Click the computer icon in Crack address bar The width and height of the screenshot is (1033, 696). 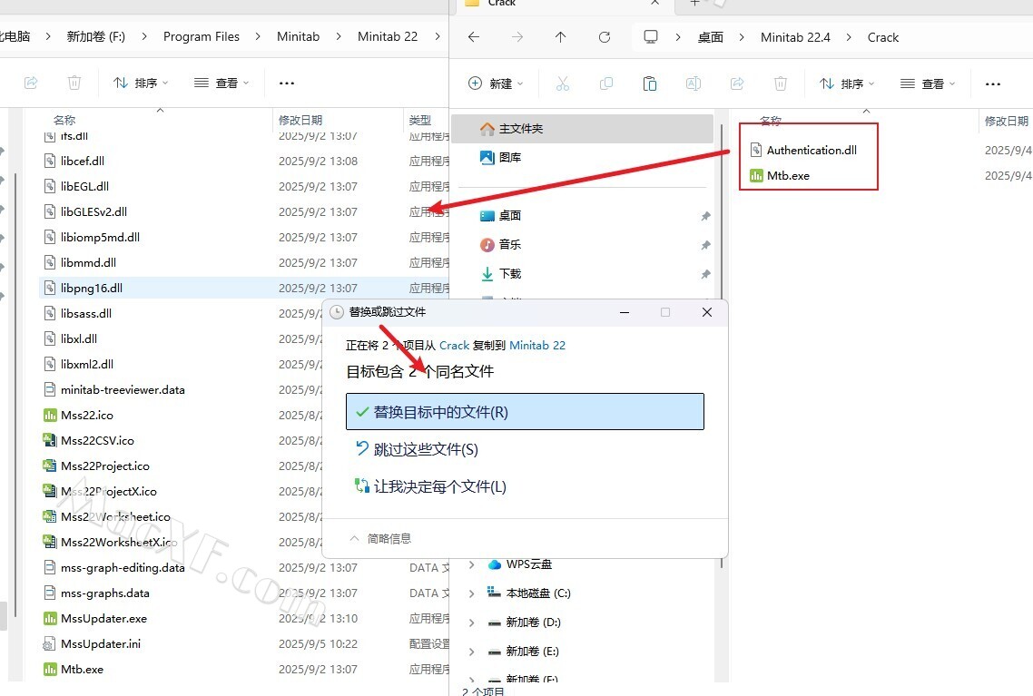tap(651, 37)
